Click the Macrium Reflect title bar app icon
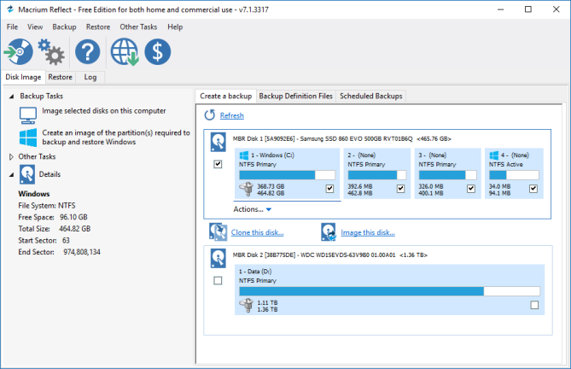 coord(10,9)
